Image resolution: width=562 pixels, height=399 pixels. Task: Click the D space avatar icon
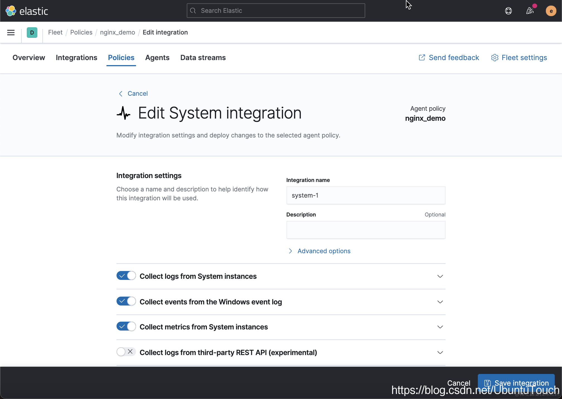(x=32, y=33)
